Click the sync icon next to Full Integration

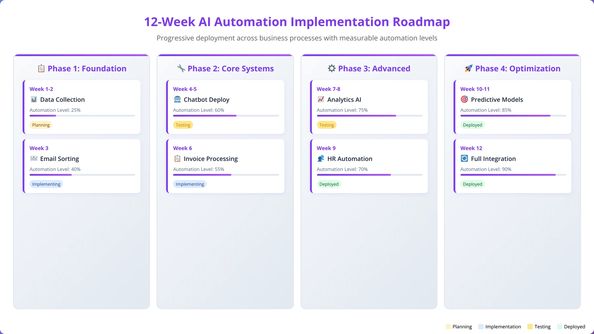pyautogui.click(x=464, y=158)
